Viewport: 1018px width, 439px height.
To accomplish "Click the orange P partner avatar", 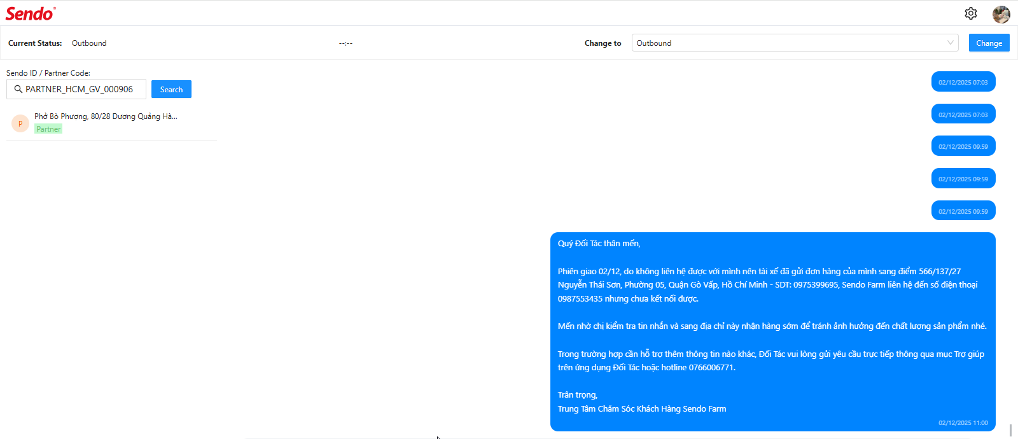I will tap(20, 123).
